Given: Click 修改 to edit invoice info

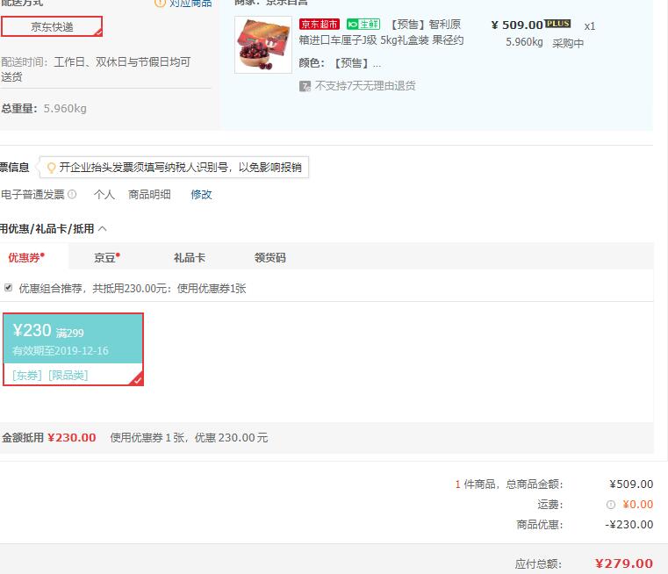Looking at the screenshot, I should (201, 195).
